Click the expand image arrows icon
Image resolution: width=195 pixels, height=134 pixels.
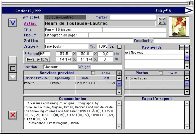coord(162,21)
